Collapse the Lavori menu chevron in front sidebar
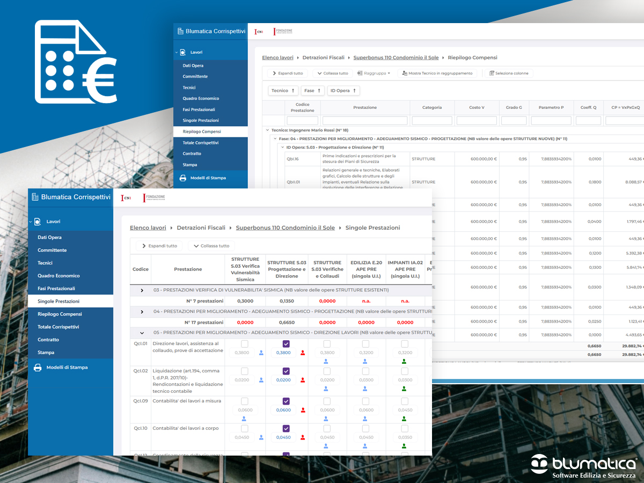 (x=30, y=222)
